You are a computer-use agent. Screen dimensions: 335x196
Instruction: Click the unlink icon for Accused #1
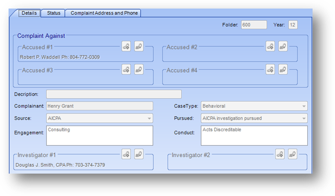139,46
